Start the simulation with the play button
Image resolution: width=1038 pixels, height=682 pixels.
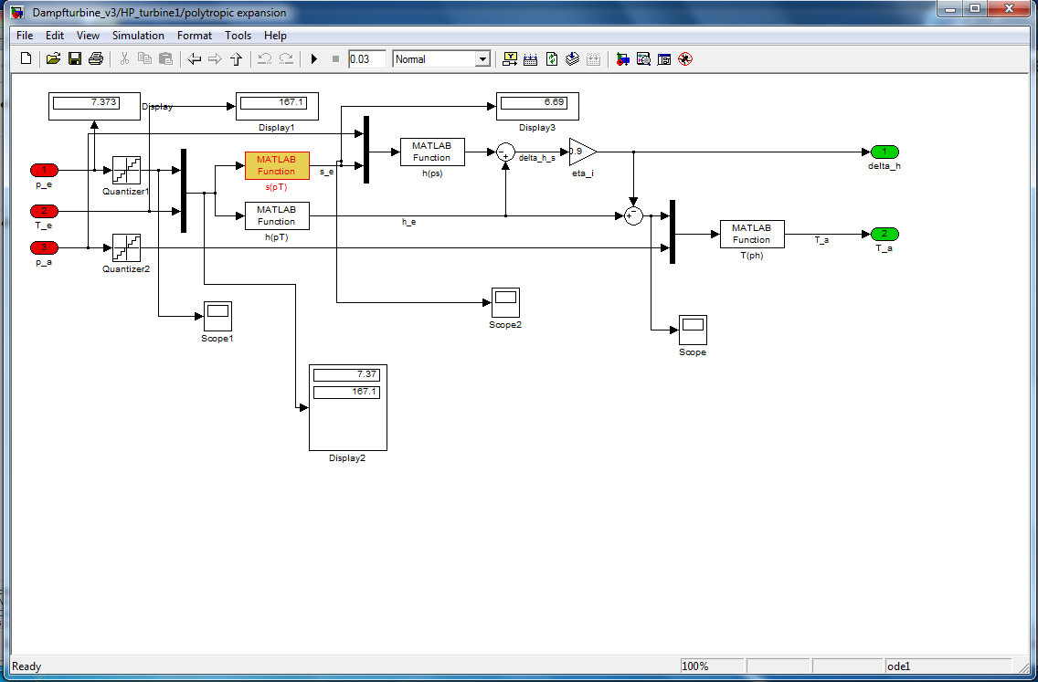pos(313,59)
